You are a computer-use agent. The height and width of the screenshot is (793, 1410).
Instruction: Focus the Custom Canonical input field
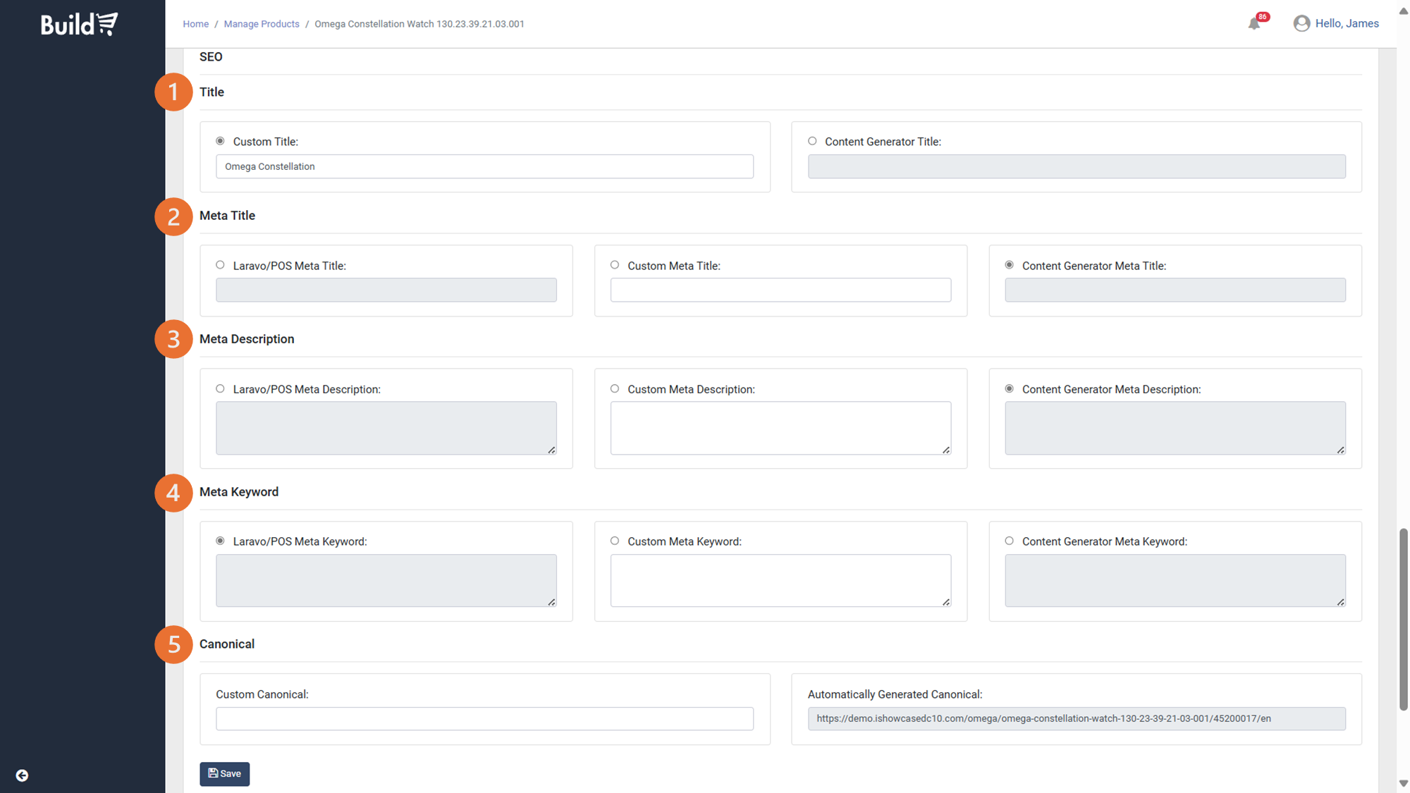(484, 718)
